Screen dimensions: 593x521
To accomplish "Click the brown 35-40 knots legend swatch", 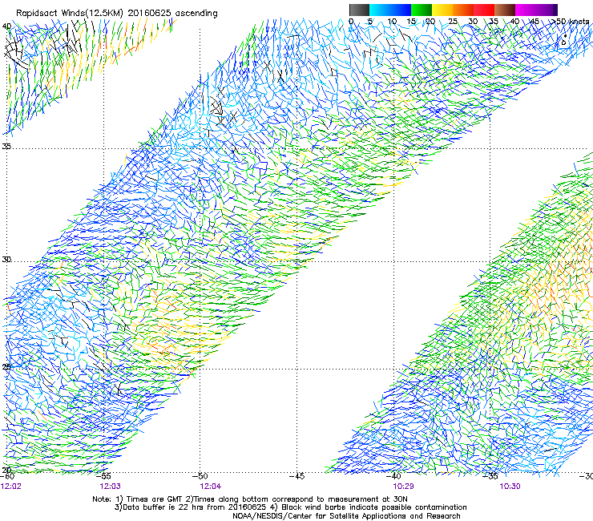I will tap(505, 10).
